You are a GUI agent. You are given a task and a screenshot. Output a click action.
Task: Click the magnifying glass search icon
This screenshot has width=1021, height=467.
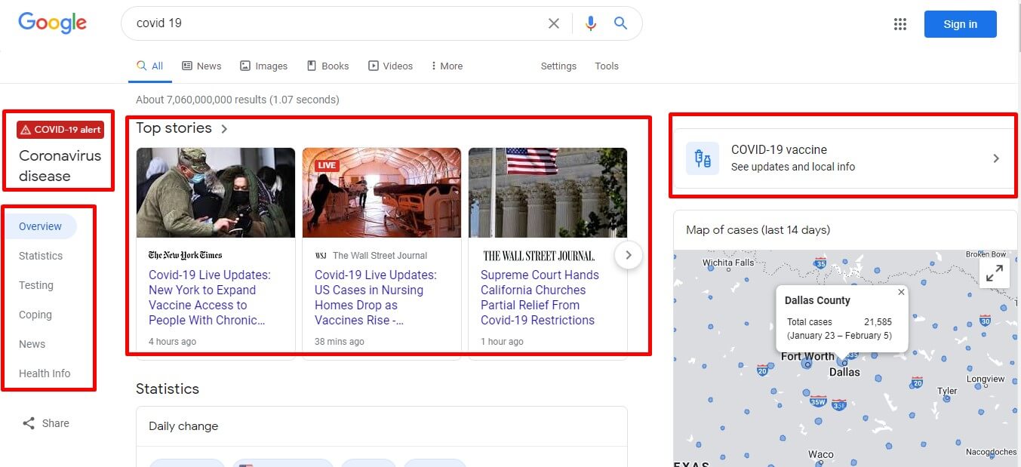620,23
